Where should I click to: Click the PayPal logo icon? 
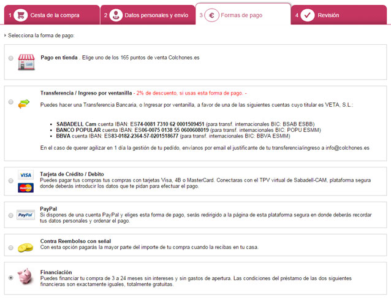coord(25,215)
